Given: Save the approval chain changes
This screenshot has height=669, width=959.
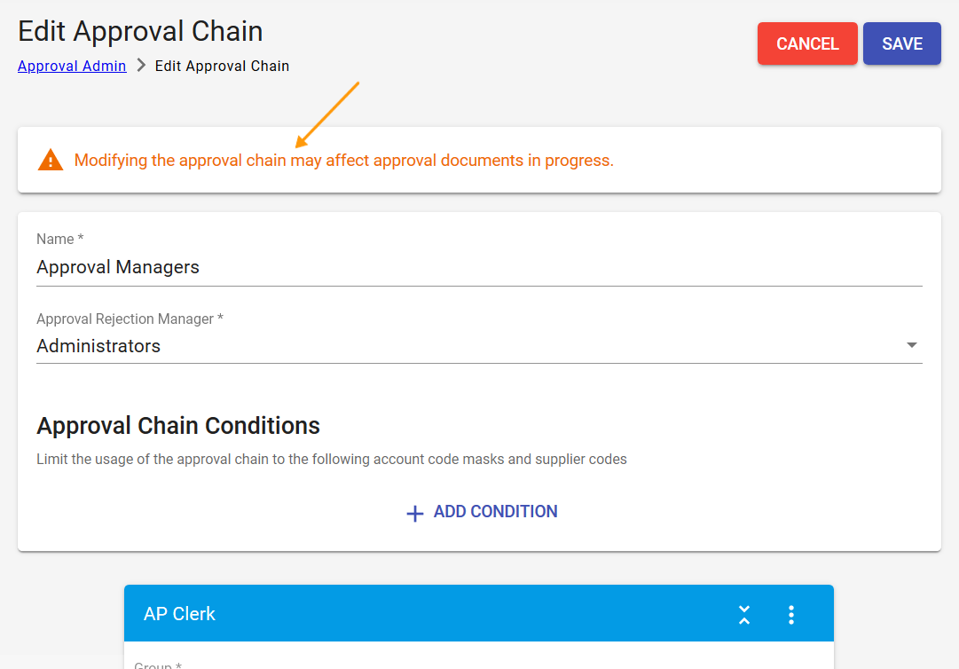Looking at the screenshot, I should tap(901, 43).
